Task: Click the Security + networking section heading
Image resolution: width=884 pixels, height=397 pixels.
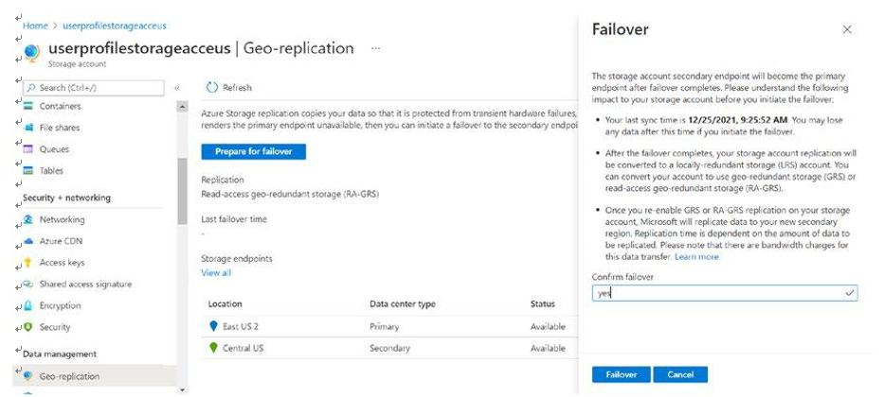Action: tap(66, 198)
